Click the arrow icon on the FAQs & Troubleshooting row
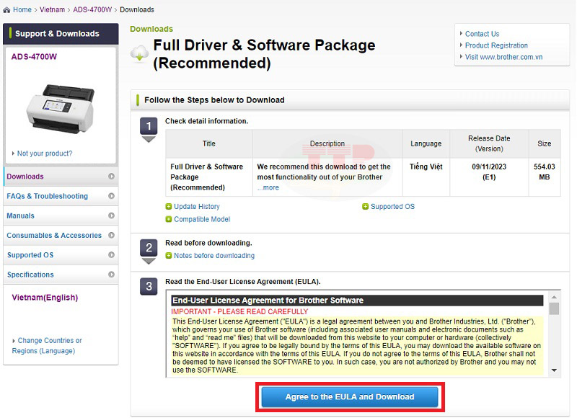 click(x=111, y=196)
